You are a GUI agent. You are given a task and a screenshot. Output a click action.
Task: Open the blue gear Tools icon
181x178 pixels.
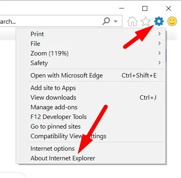159,21
